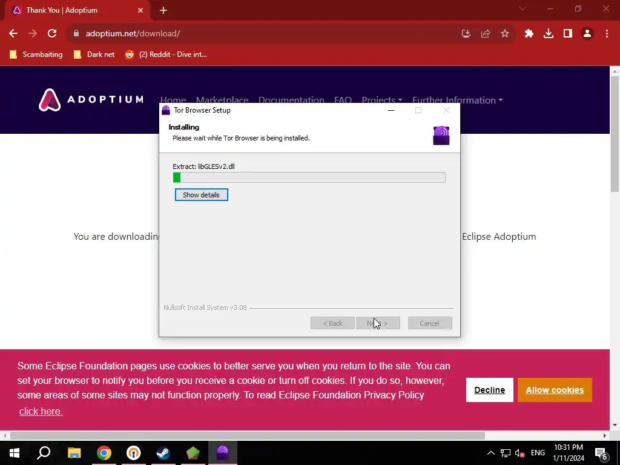The width and height of the screenshot is (620, 465).
Task: Click the disabled Back button in installer
Action: coord(332,323)
